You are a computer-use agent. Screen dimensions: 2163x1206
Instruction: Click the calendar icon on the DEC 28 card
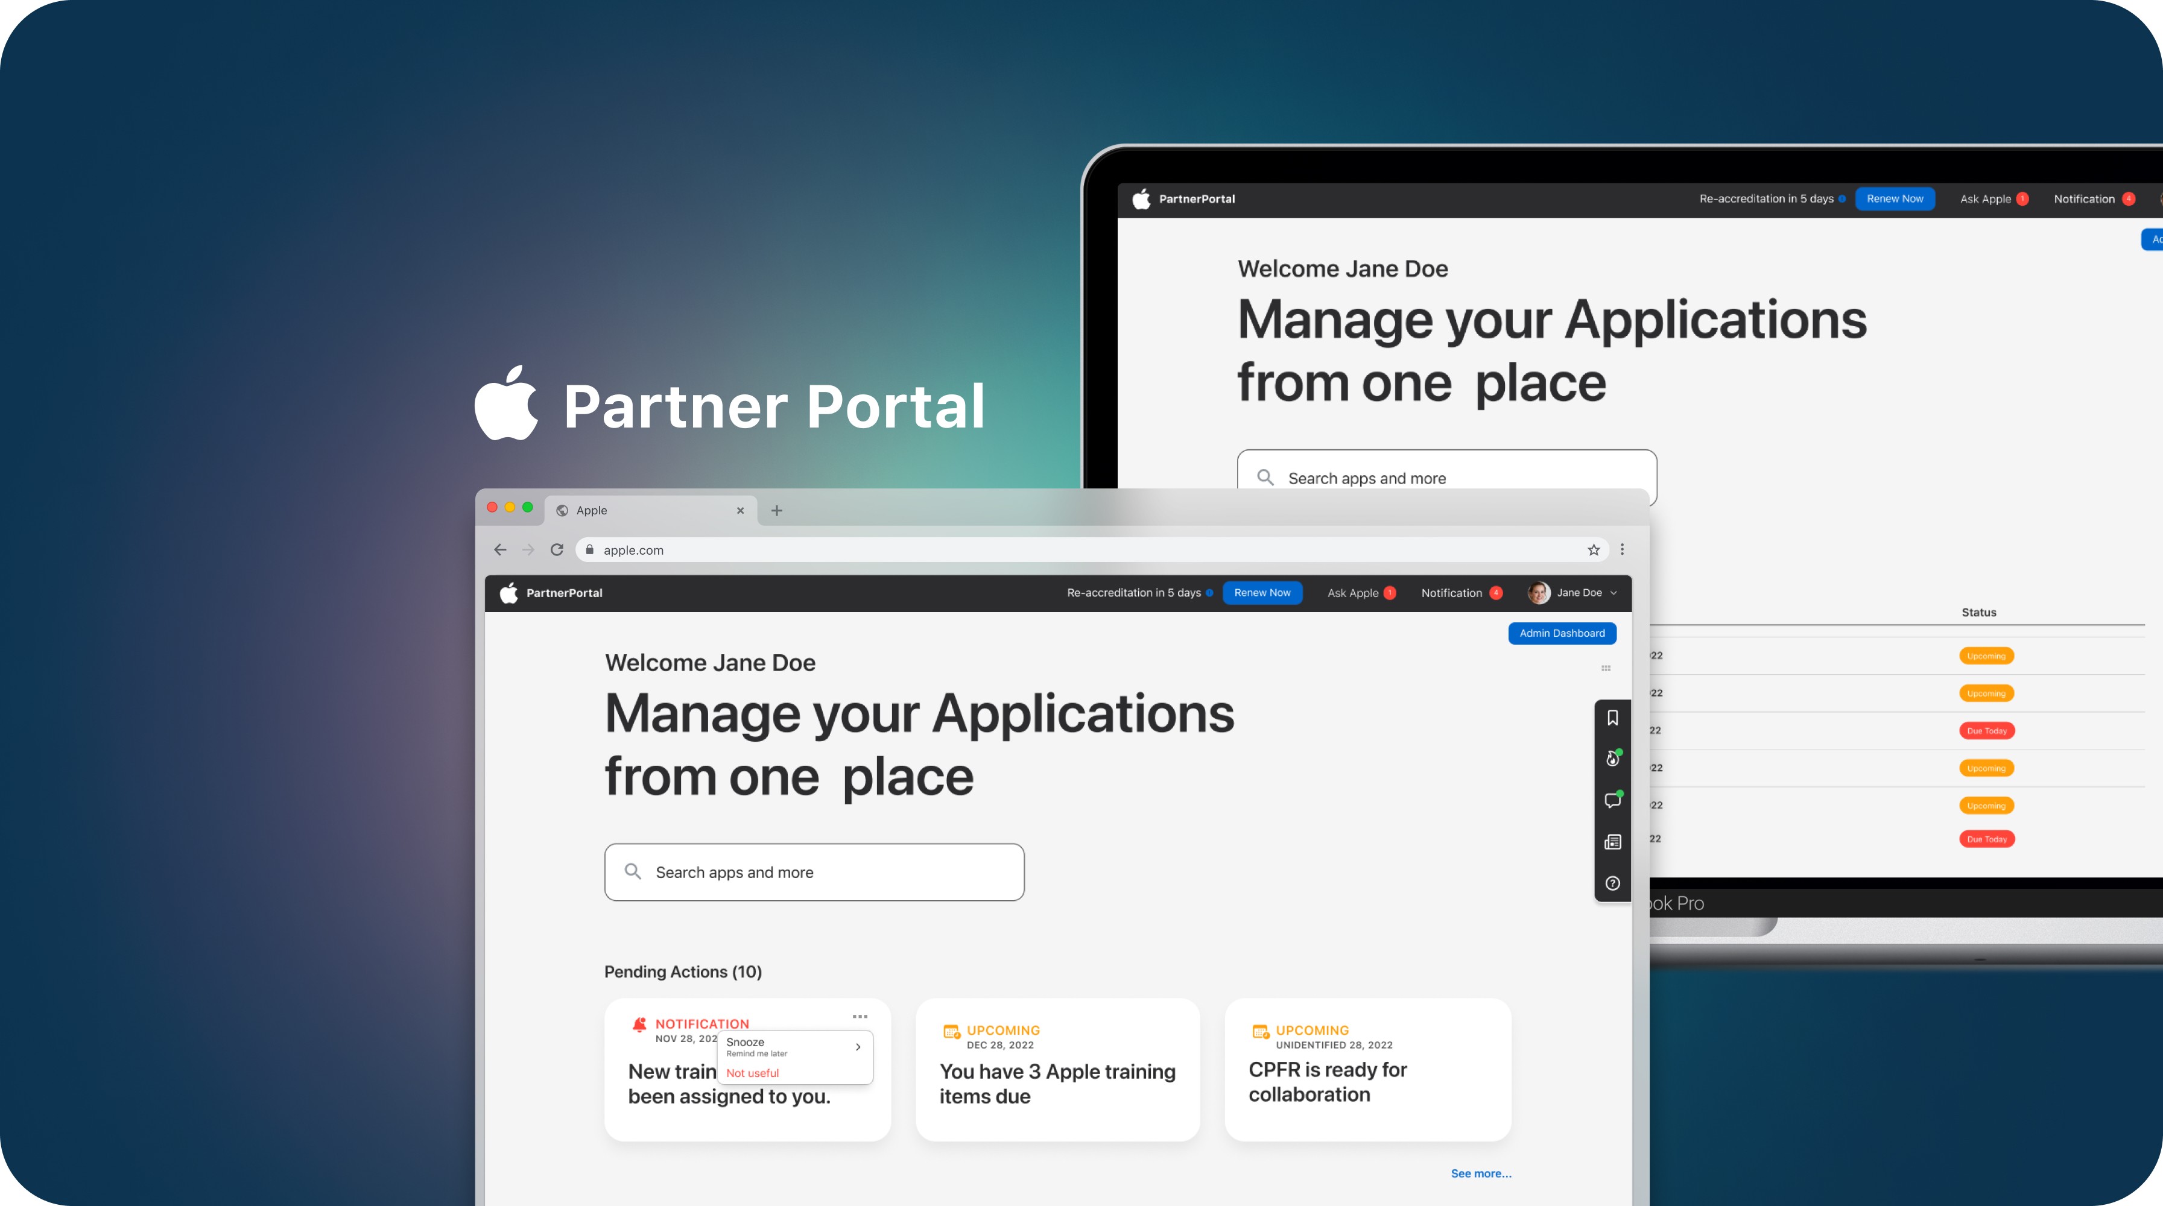click(951, 1032)
